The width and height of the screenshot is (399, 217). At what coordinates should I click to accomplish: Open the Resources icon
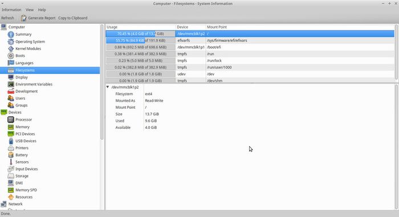[11, 197]
